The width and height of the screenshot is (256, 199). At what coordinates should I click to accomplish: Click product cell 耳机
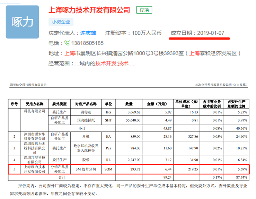click(86, 137)
